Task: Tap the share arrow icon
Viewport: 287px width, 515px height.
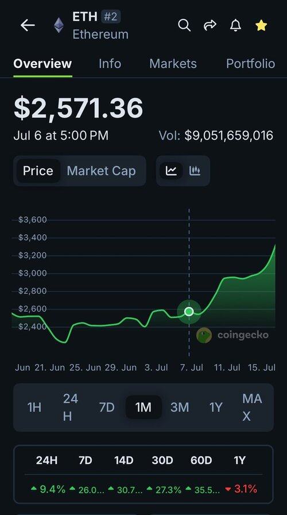Action: [210, 25]
